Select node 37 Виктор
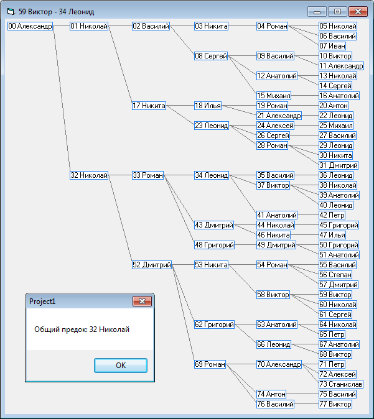This screenshot has height=419, width=374. point(273,185)
